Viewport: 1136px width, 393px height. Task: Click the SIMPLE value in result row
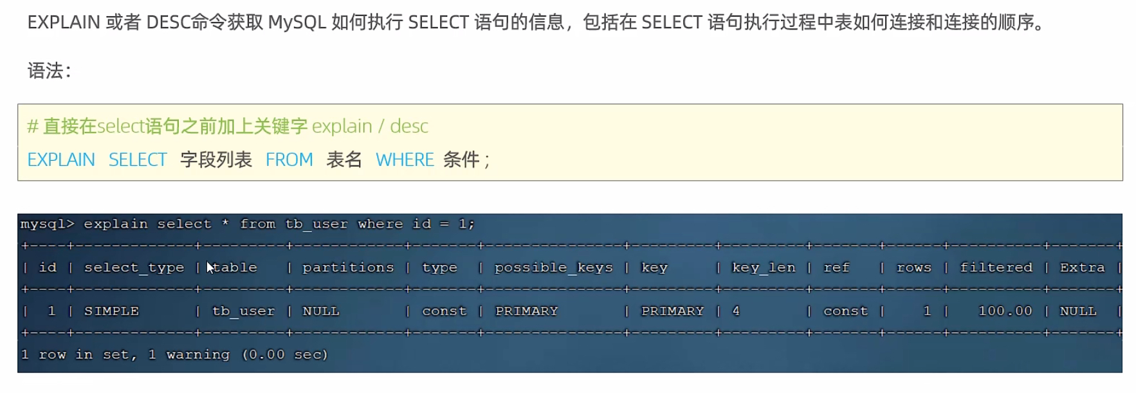[x=111, y=311]
